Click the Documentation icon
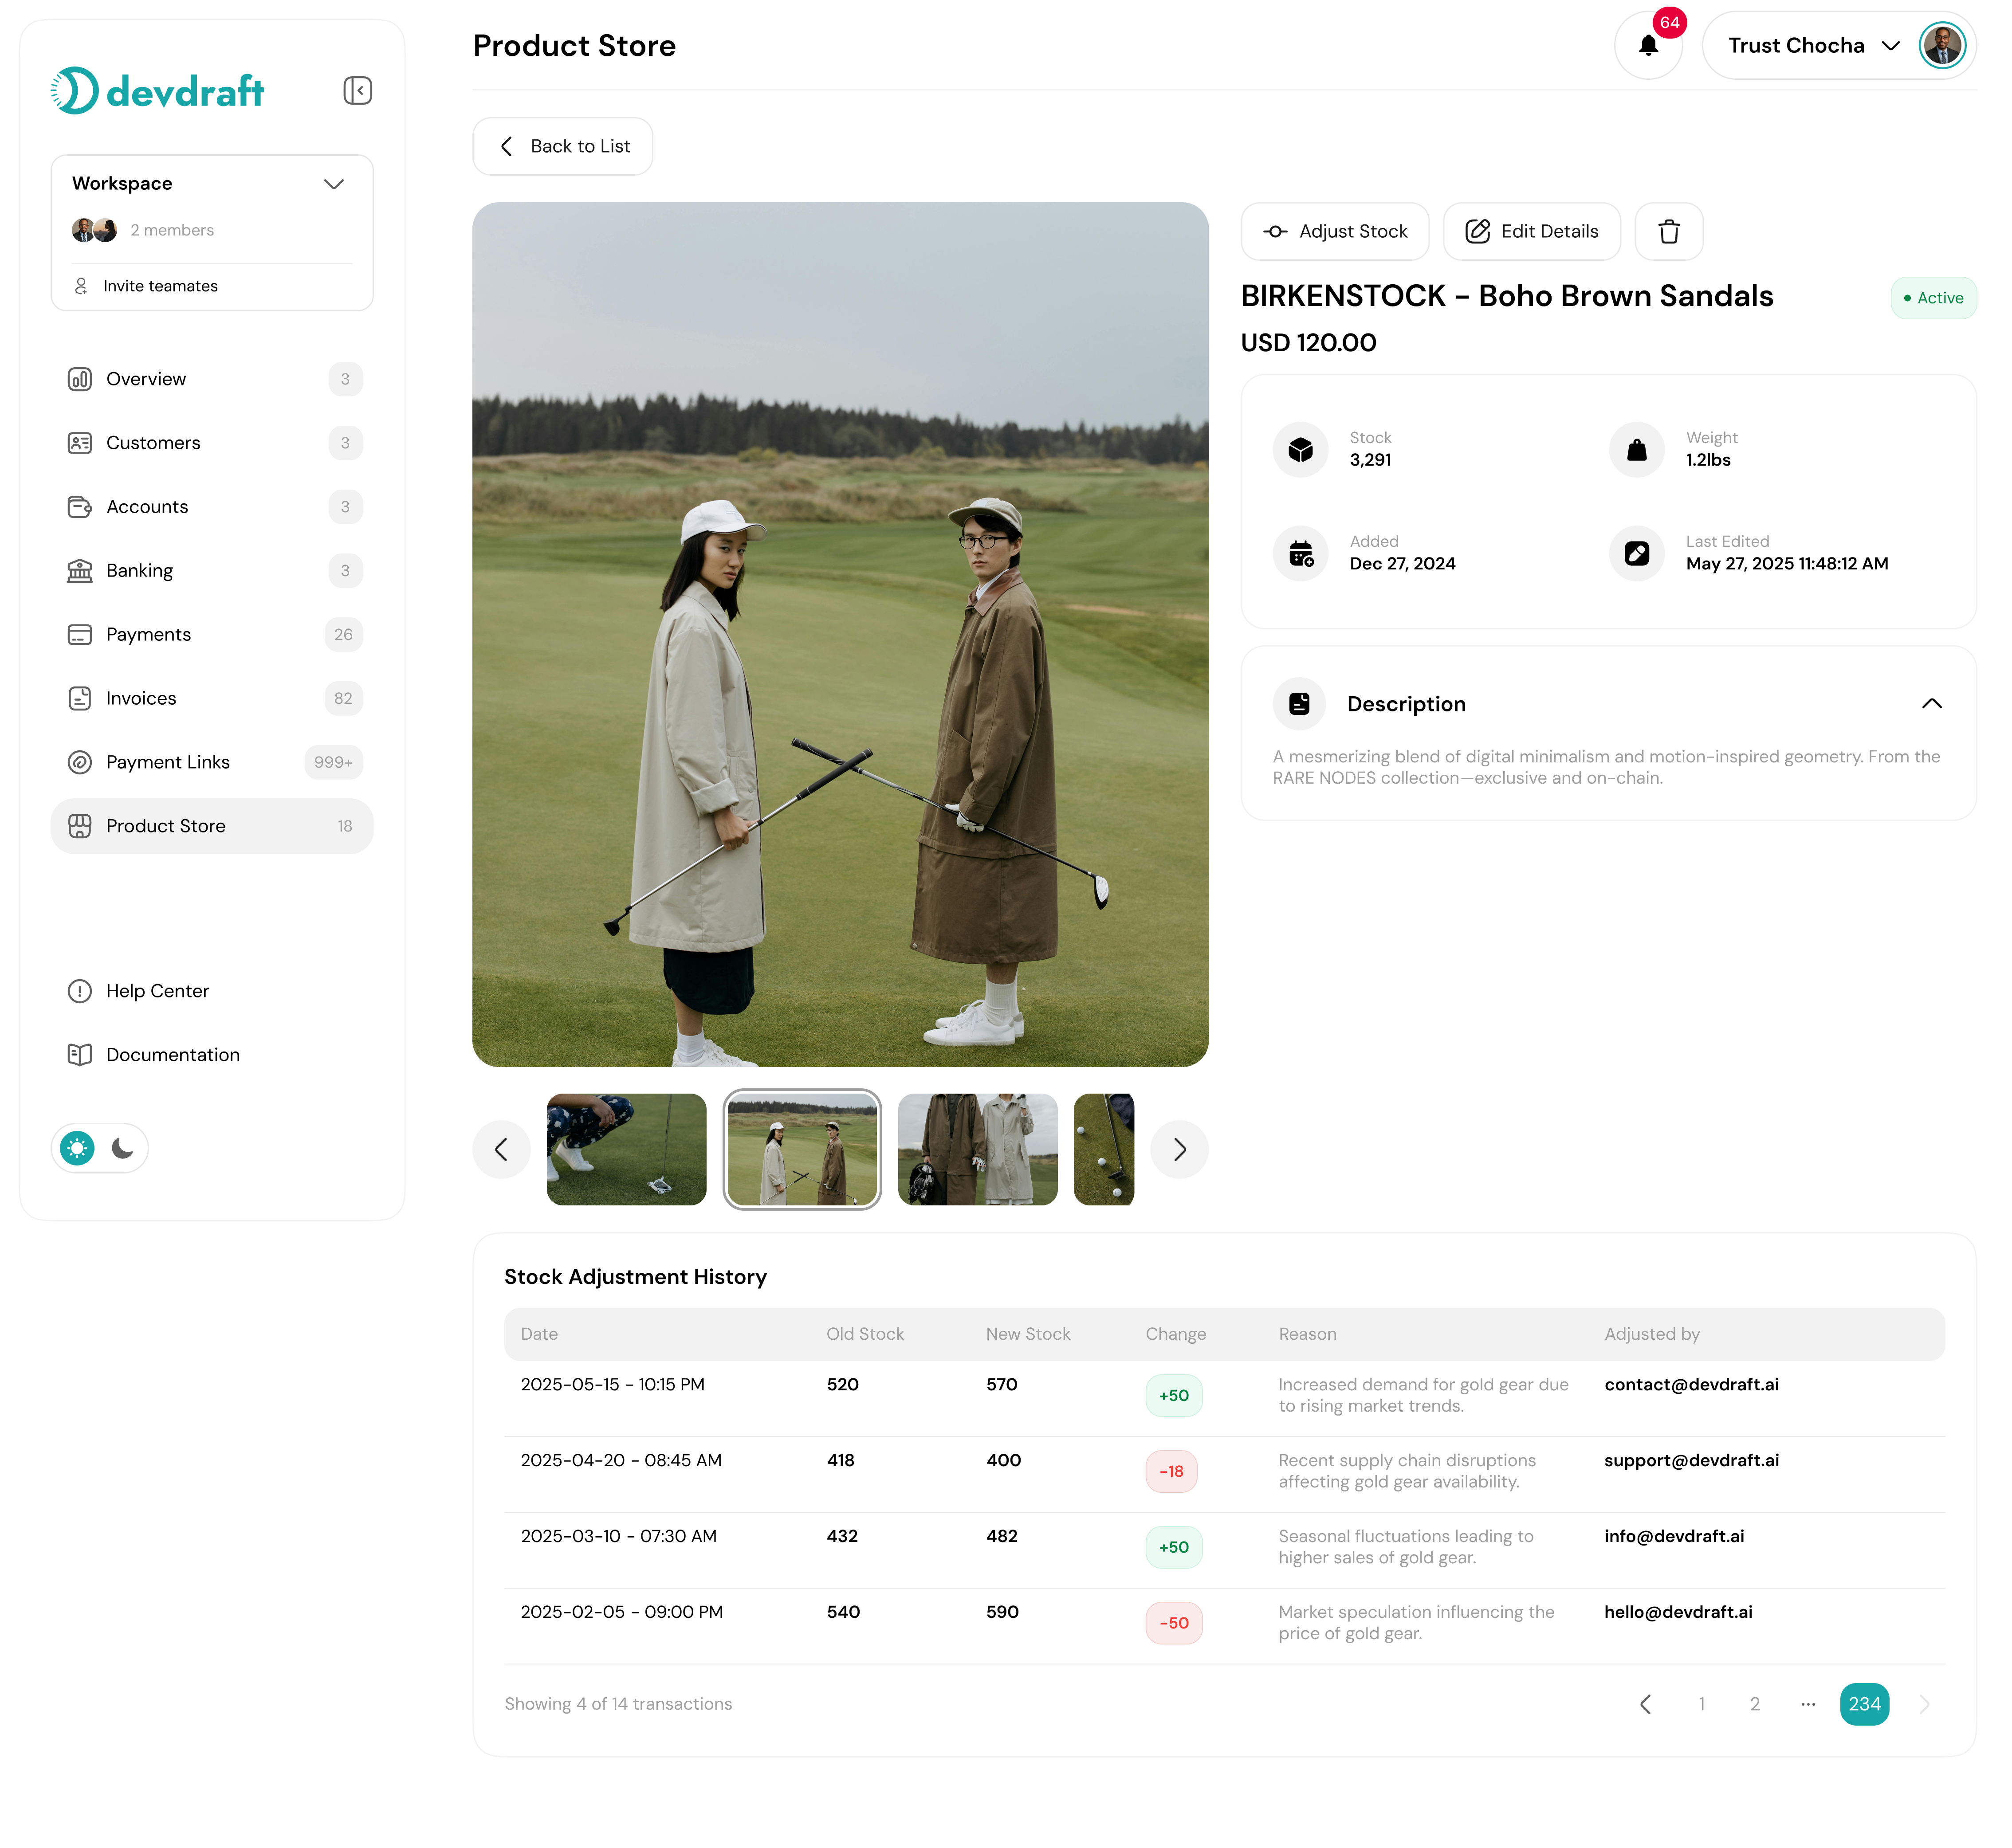Viewport: 2012px width, 1848px height. [80, 1054]
